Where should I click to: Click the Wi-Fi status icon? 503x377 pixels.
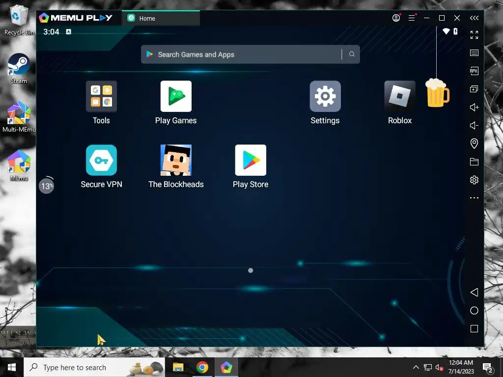coord(446,31)
